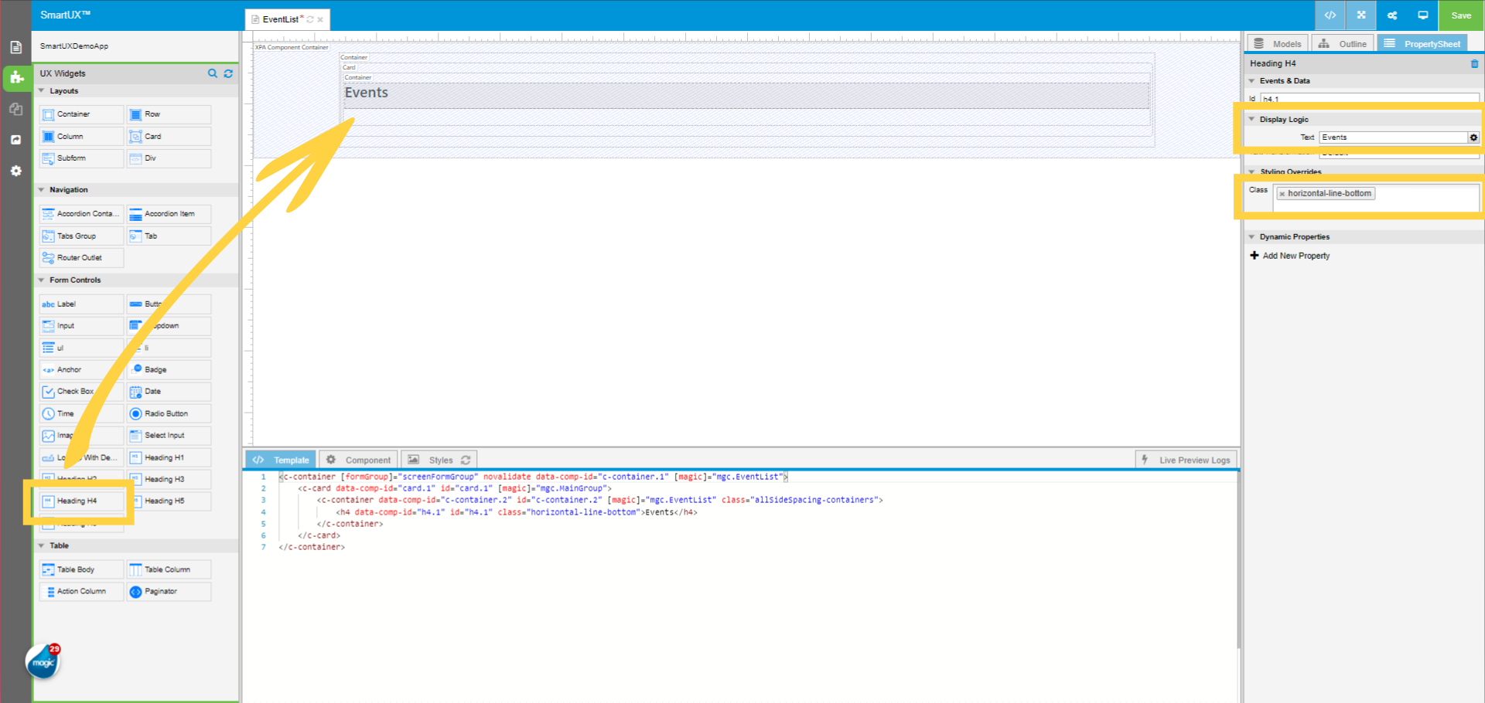The height and width of the screenshot is (703, 1485).
Task: Switch to the Outline tab
Action: click(1343, 44)
